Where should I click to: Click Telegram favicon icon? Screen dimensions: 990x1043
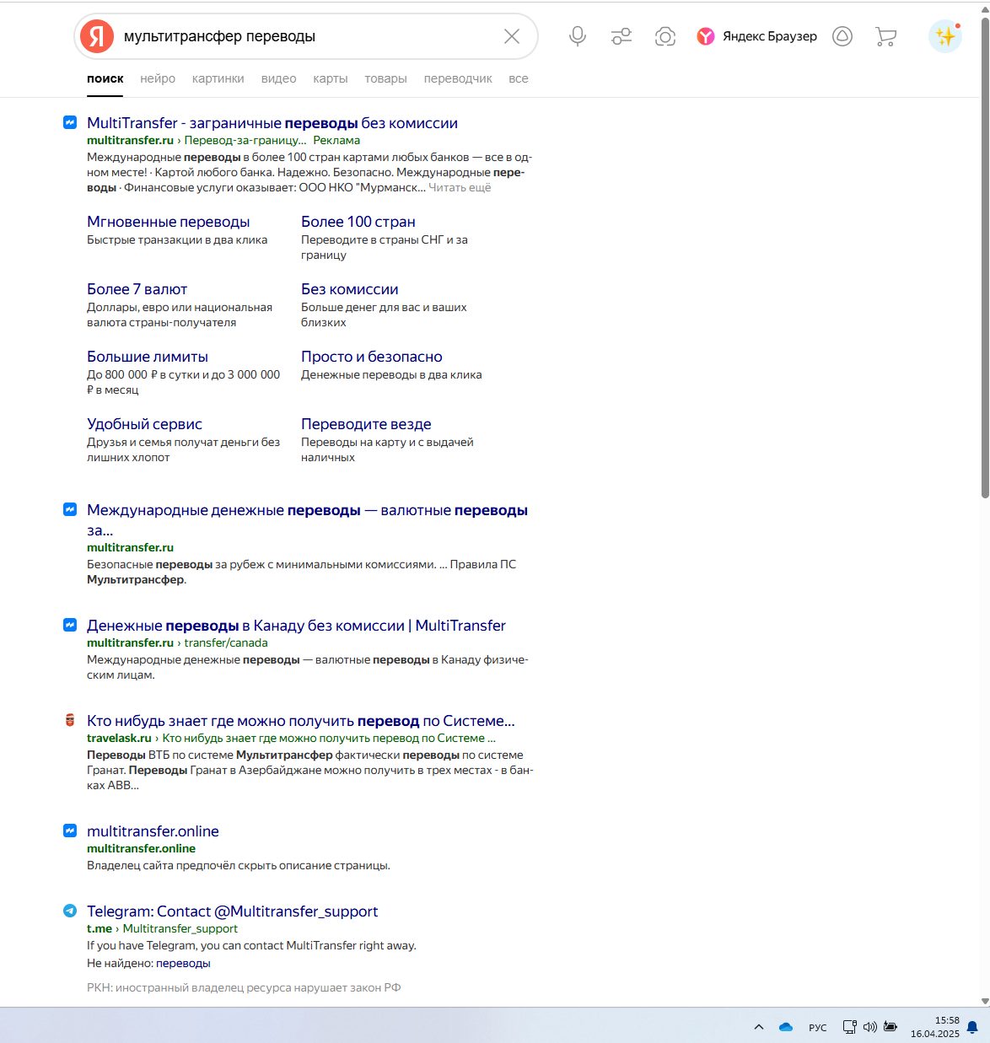click(x=70, y=911)
